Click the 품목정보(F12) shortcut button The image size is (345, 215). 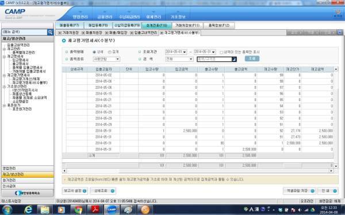(219, 25)
